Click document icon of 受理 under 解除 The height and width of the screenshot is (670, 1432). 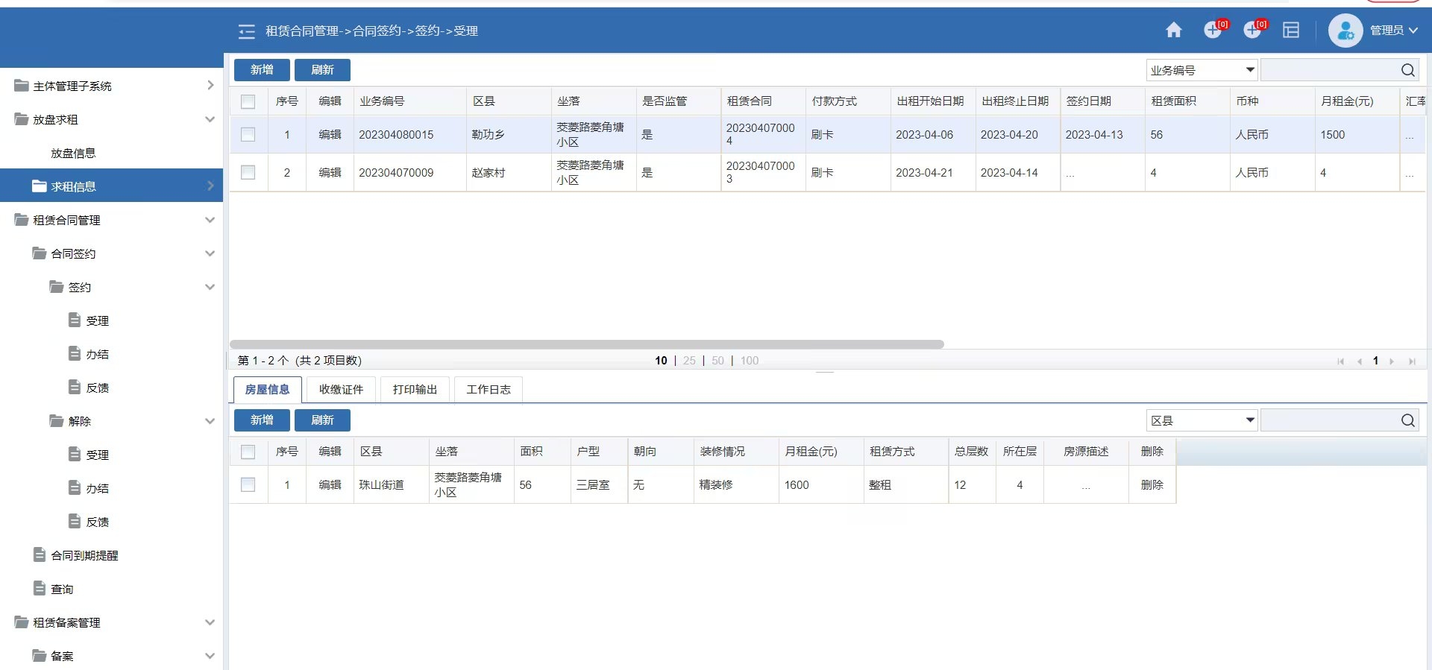pyautogui.click(x=75, y=454)
